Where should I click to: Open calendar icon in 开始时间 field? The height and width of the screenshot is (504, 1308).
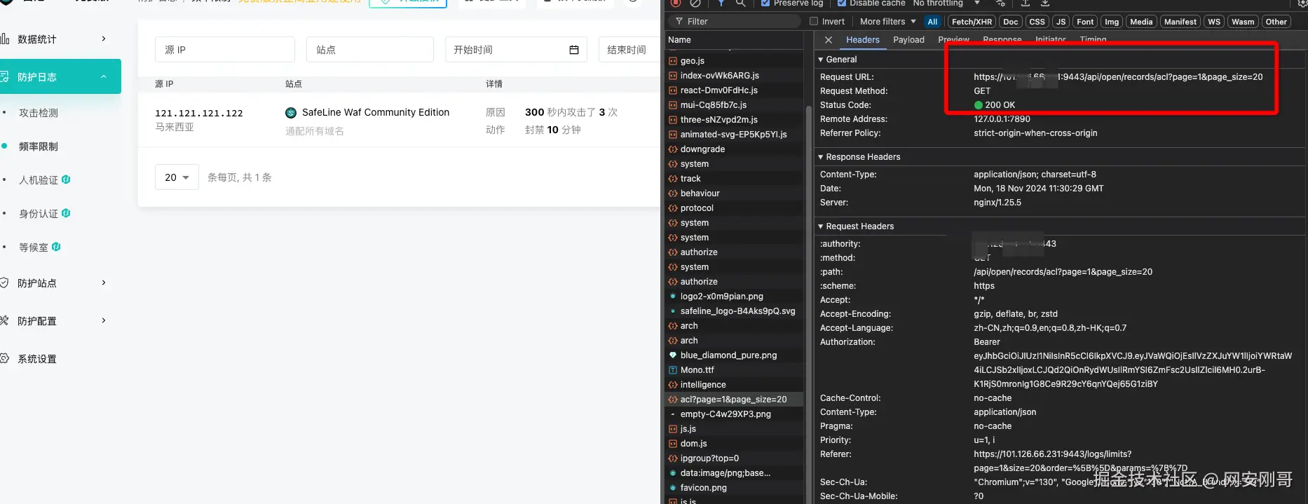574,50
